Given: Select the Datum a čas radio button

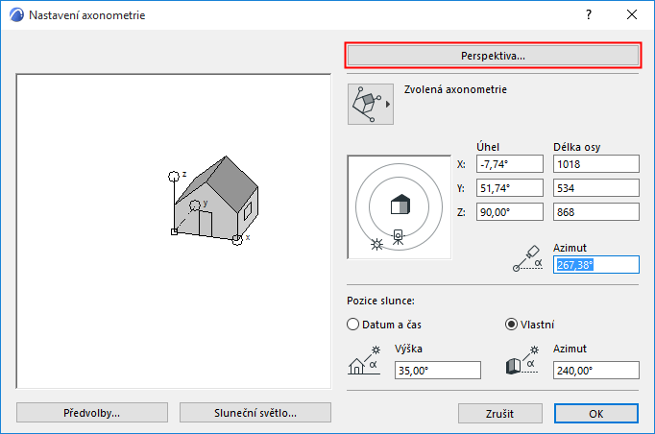Looking at the screenshot, I should coord(352,325).
